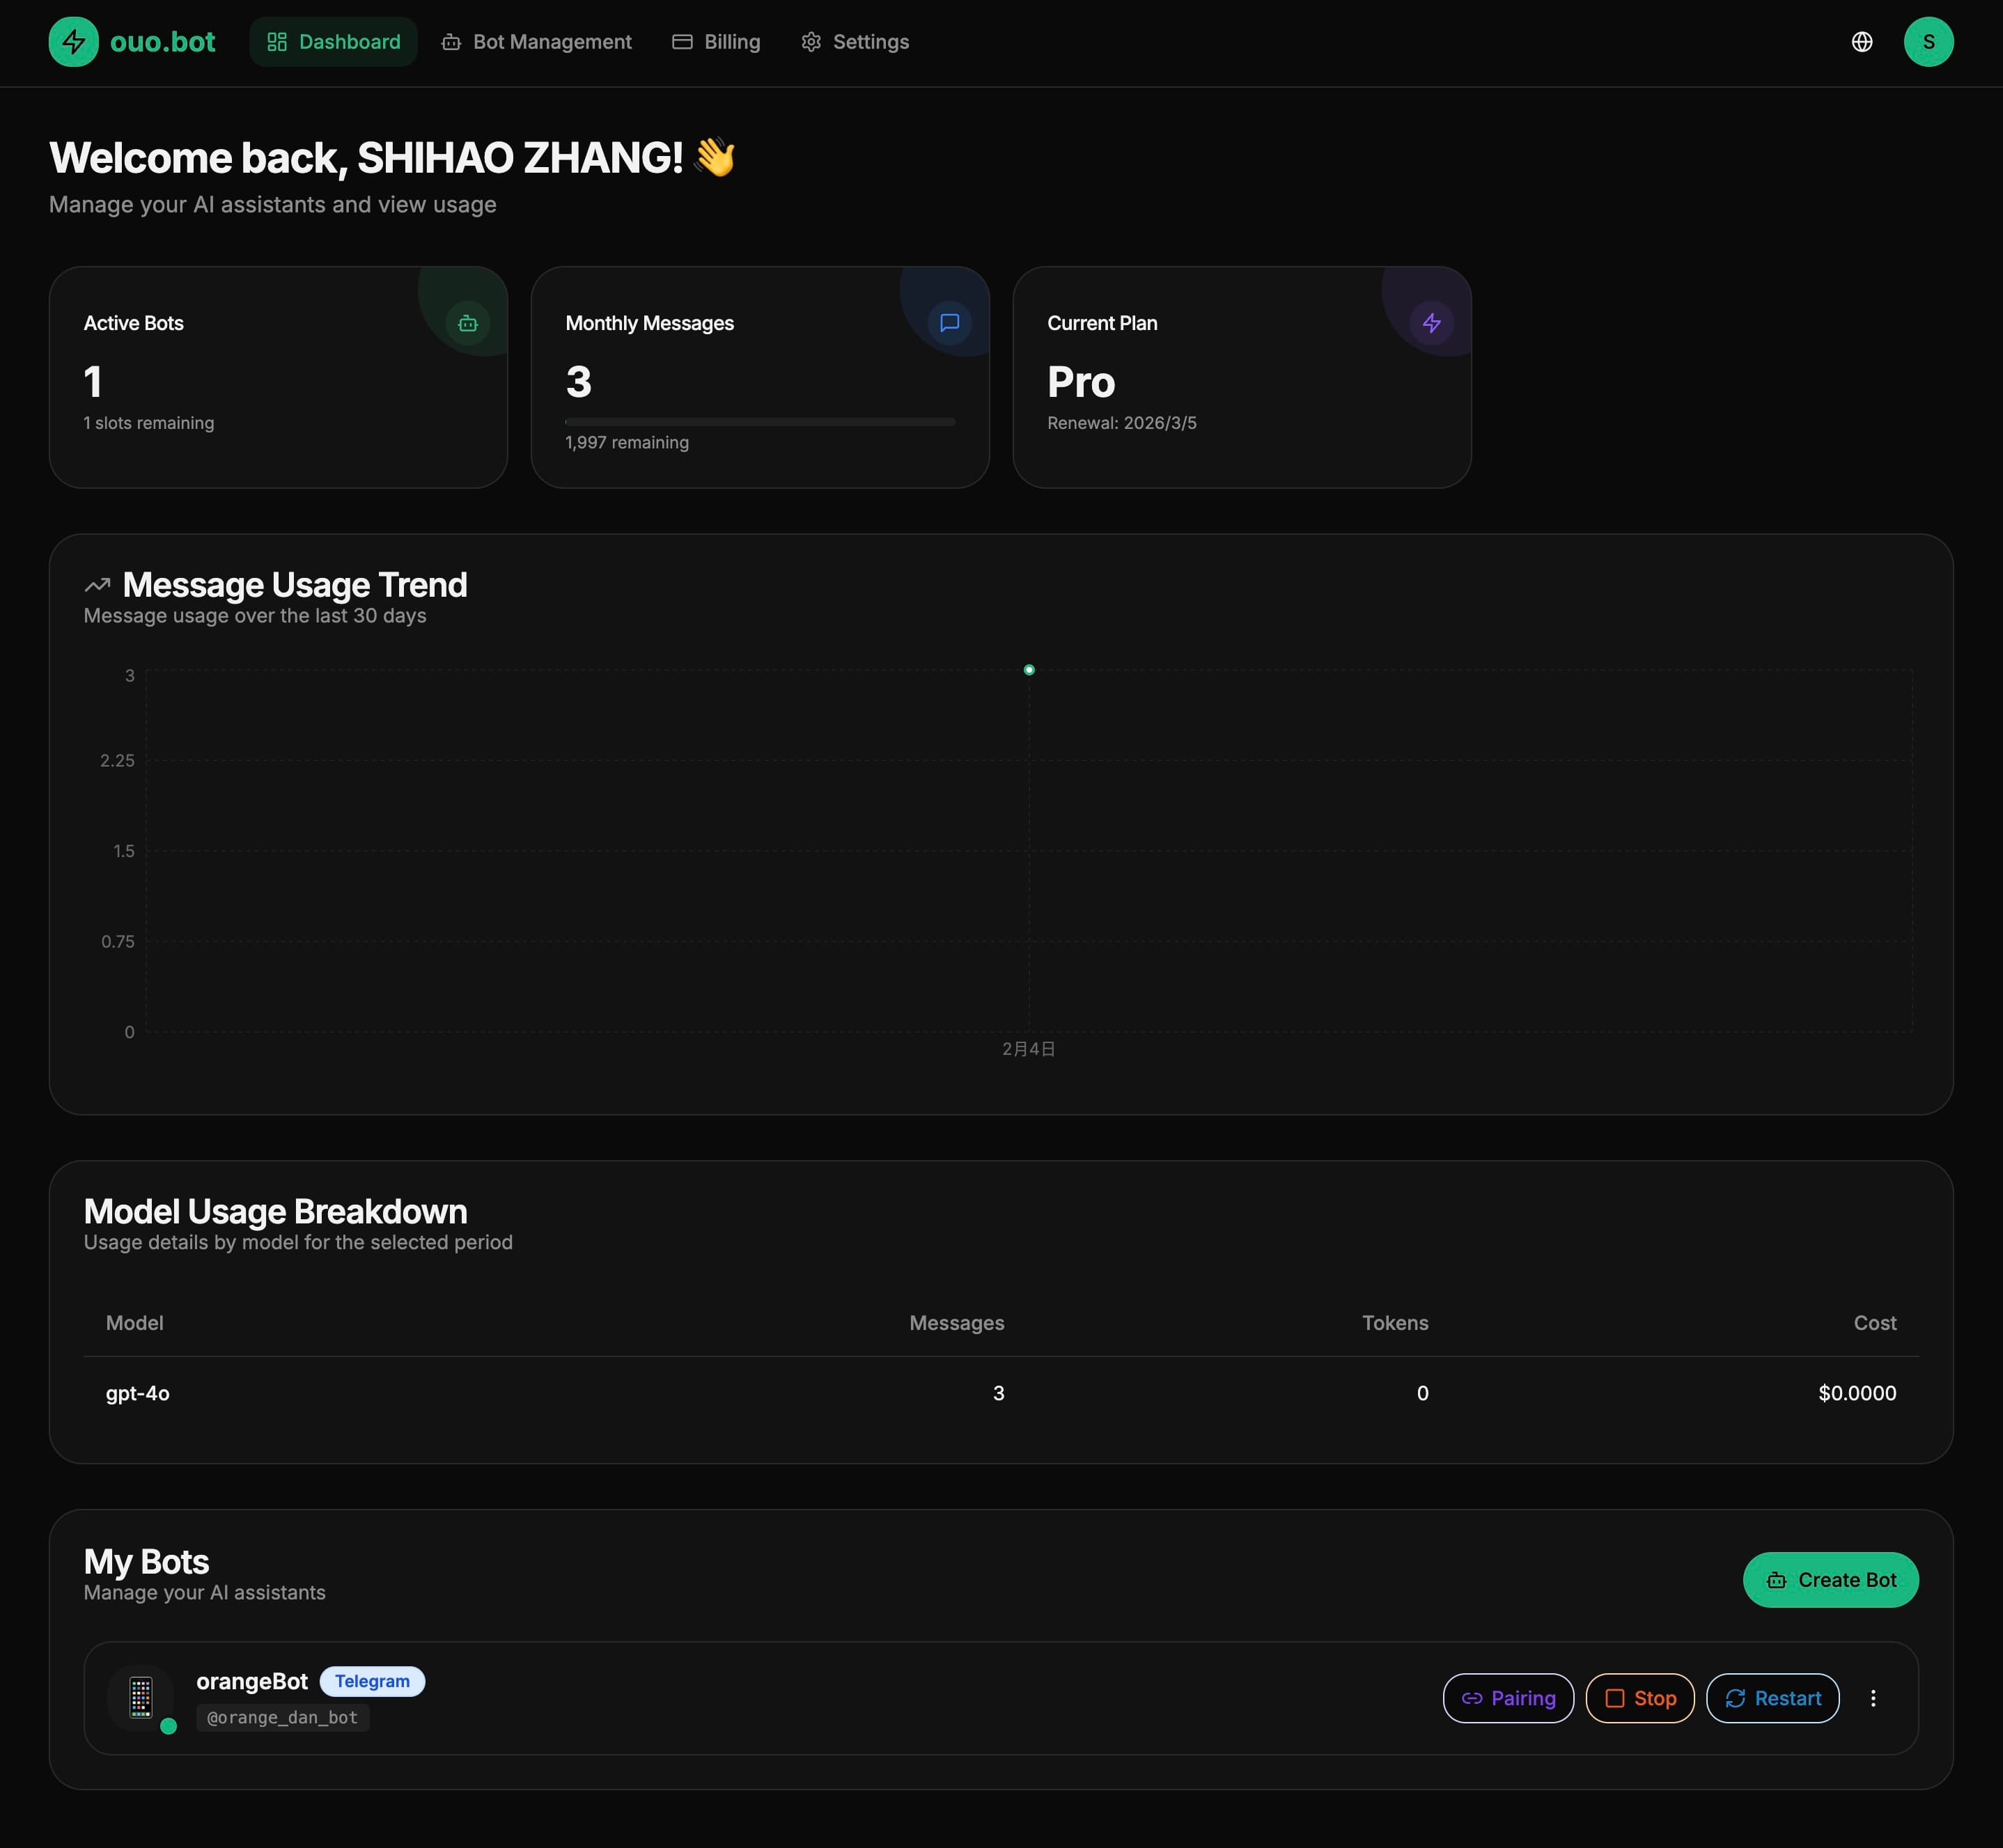
Task: Expand the @orange_dan_bot username label
Action: [x=282, y=1718]
